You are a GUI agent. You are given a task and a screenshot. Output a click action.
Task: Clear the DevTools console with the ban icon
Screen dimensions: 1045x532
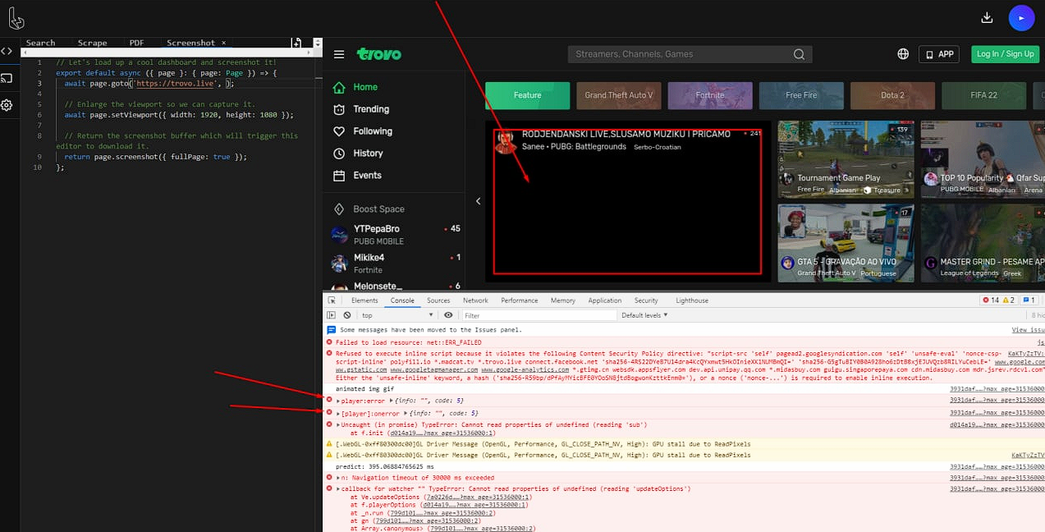[346, 314]
